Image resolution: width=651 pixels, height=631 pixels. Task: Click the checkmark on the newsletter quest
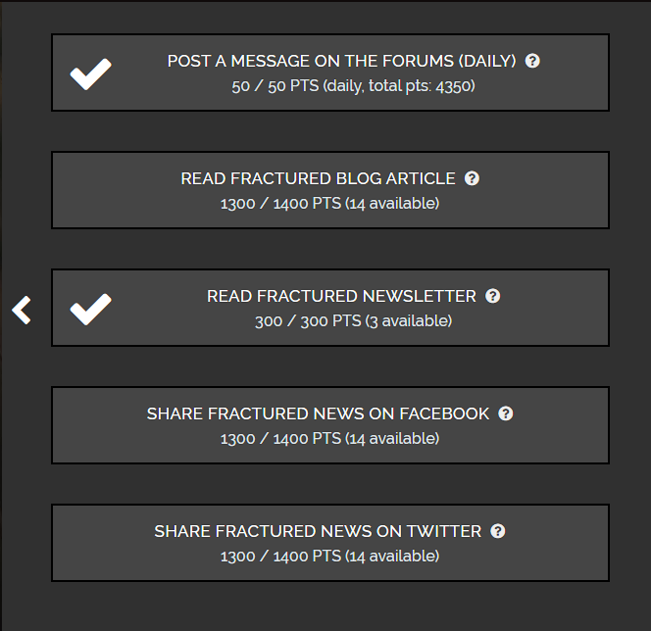click(x=90, y=309)
